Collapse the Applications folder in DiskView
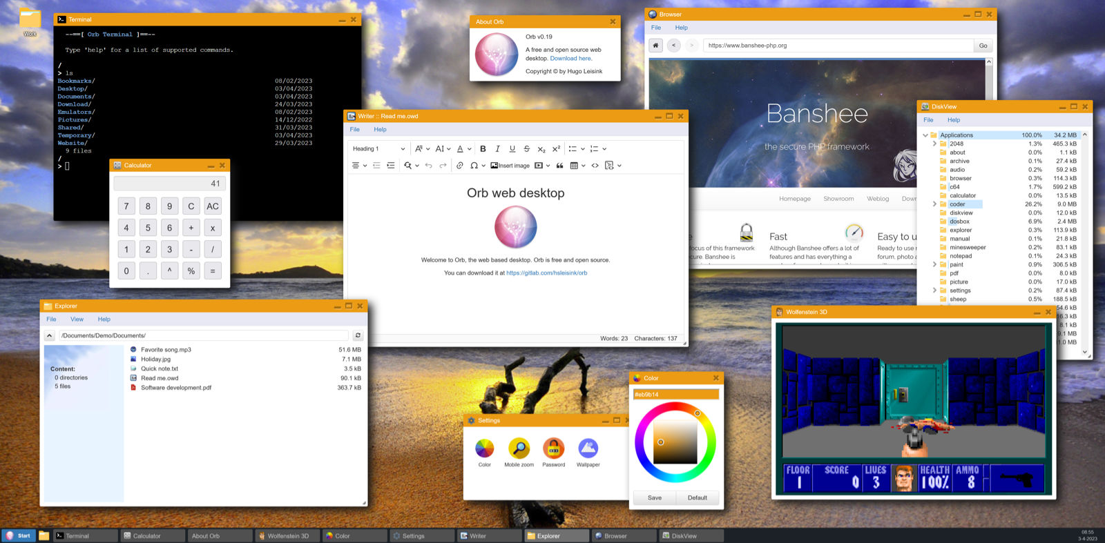The height and width of the screenshot is (543, 1105). [x=925, y=135]
